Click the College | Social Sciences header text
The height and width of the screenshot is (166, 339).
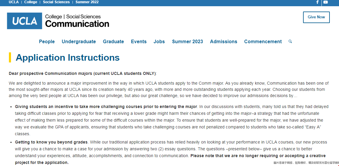click(73, 17)
